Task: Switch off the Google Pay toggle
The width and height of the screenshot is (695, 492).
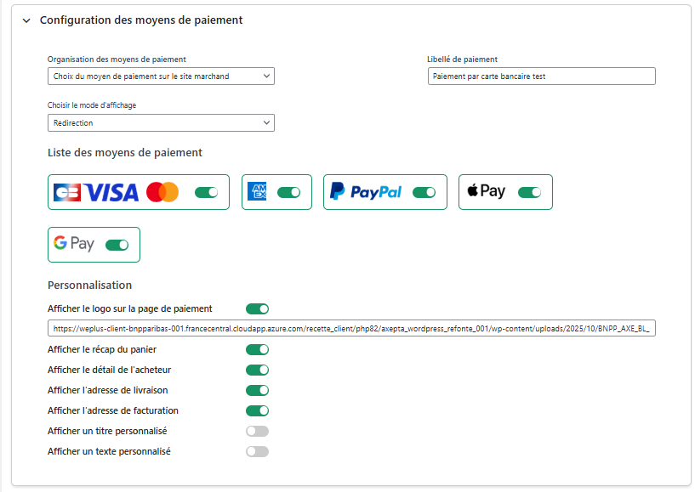Action: click(117, 246)
